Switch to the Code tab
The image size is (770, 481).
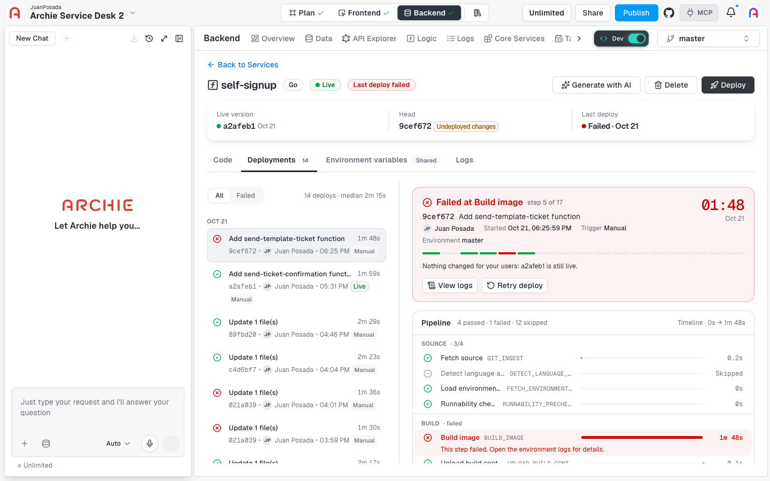coord(223,160)
